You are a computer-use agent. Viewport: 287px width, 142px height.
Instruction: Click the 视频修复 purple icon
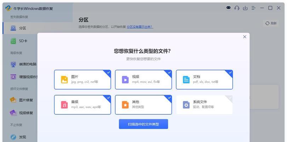[13, 113]
